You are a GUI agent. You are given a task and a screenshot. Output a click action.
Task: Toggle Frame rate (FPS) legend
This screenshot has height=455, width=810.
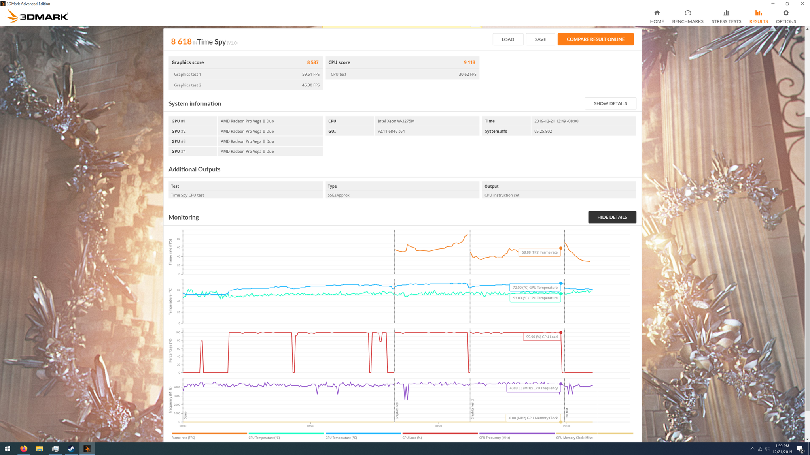(x=209, y=436)
